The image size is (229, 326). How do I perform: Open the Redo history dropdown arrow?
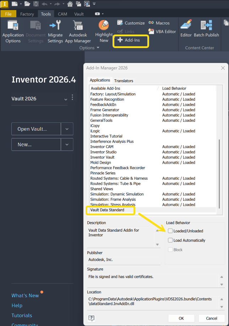[63, 4]
